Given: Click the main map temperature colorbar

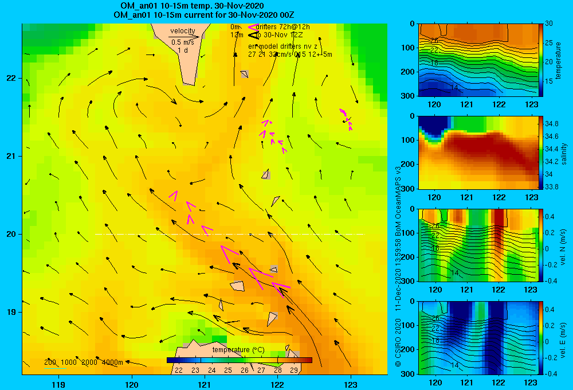Looking at the screenshot, I should 240,360.
